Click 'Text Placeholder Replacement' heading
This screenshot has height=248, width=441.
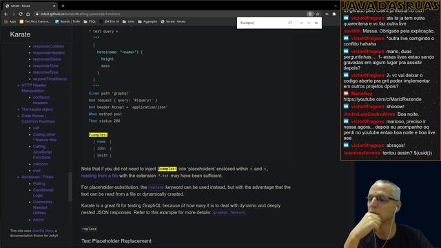(x=116, y=241)
